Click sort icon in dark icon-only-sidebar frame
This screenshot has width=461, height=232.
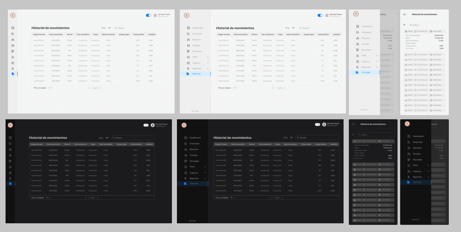point(101,138)
